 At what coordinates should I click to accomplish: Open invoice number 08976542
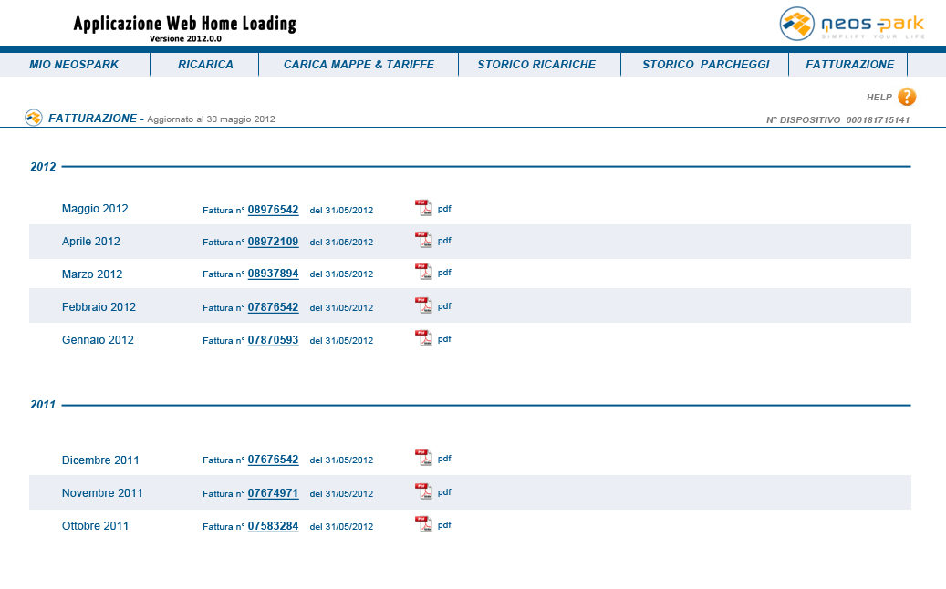coord(274,210)
